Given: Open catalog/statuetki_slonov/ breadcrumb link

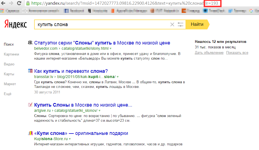Looking at the screenshot, I should [76, 111].
